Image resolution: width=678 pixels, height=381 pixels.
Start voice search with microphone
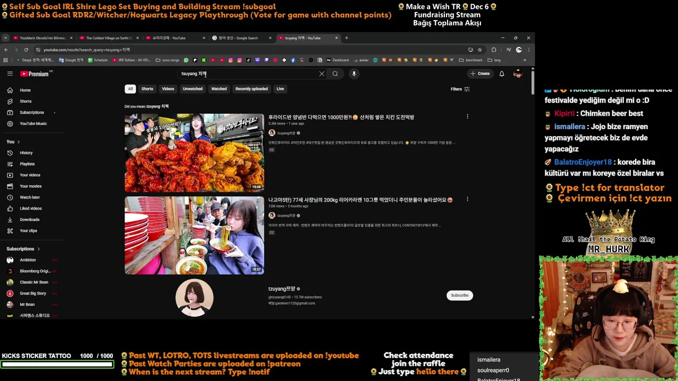tap(354, 74)
